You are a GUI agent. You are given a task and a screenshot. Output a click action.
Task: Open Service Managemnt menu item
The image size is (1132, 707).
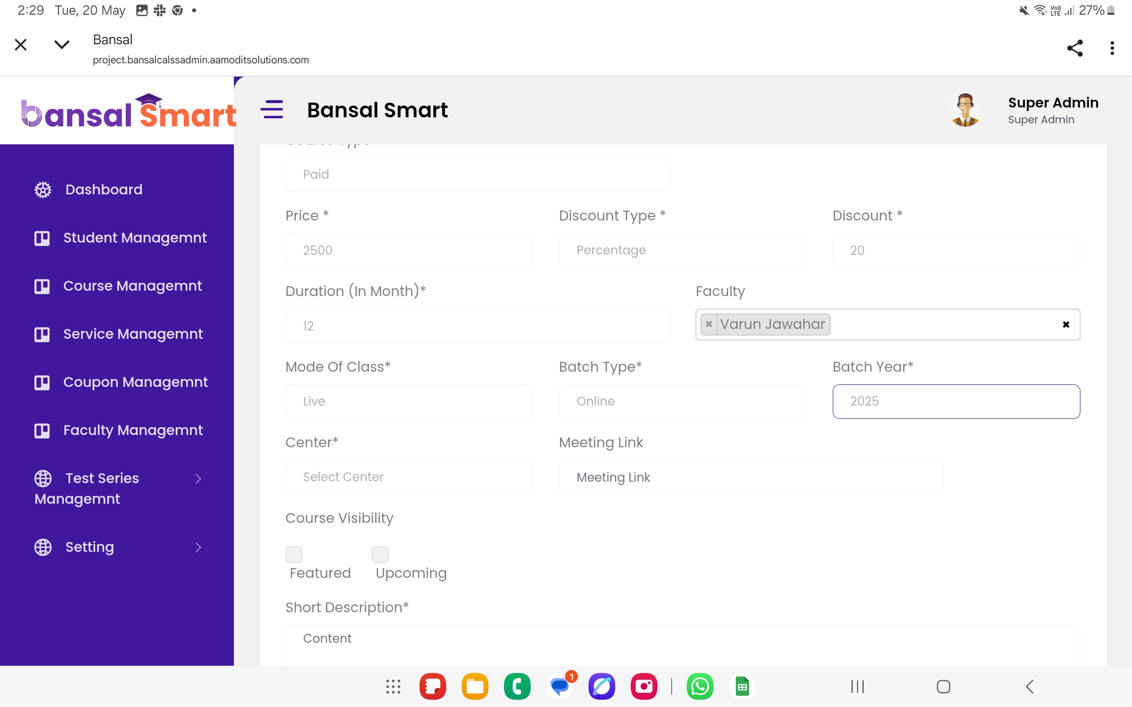point(133,334)
